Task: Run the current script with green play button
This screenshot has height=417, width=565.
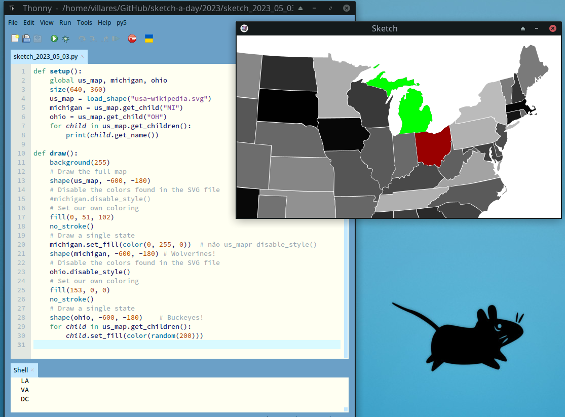Action: pos(54,39)
